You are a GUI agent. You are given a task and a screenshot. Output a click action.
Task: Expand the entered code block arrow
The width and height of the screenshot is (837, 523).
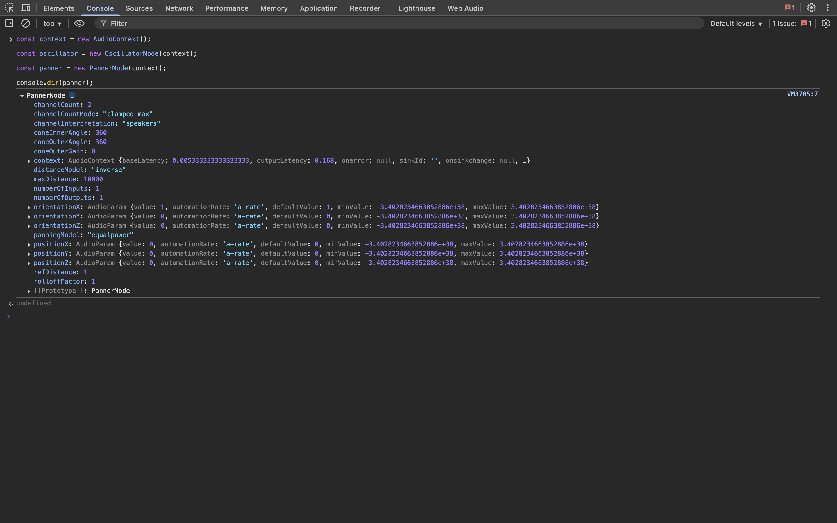[11, 40]
